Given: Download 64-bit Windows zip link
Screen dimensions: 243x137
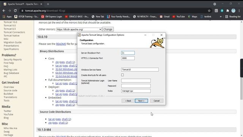Looking at the screenshot, I should (x=66, y=73).
